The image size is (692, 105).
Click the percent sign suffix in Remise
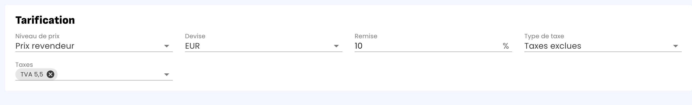pyautogui.click(x=506, y=46)
